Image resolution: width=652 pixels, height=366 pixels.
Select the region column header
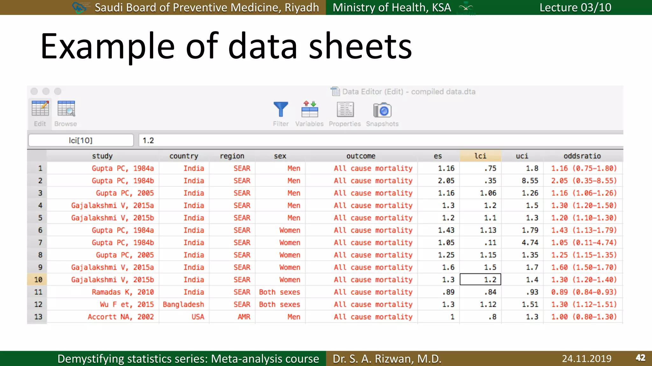pyautogui.click(x=232, y=156)
